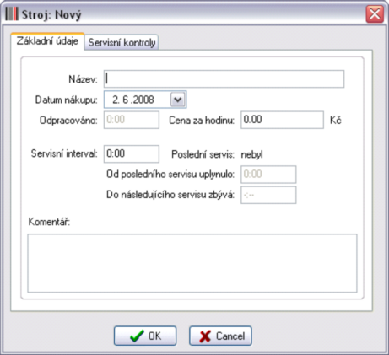Viewport: 389px width, 355px height.
Task: Click the barcode app icon in title bar
Action: 11,13
